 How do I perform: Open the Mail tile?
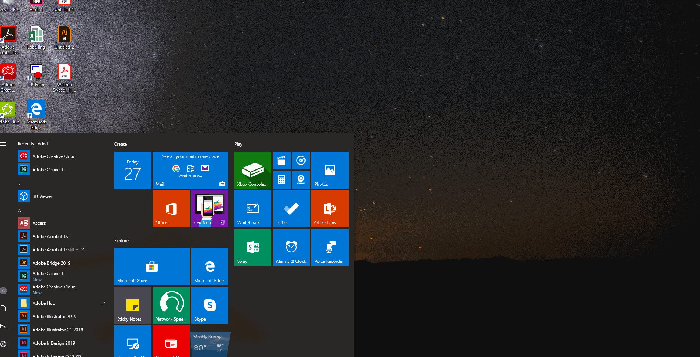click(190, 170)
